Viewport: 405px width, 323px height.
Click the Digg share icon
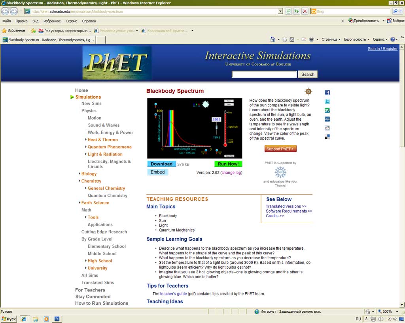click(x=327, y=119)
